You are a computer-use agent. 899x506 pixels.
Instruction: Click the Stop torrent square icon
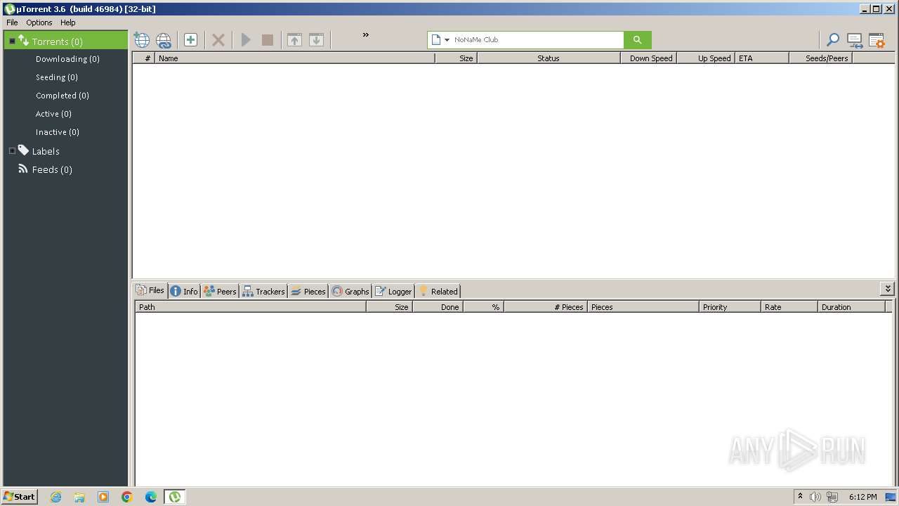tap(268, 40)
